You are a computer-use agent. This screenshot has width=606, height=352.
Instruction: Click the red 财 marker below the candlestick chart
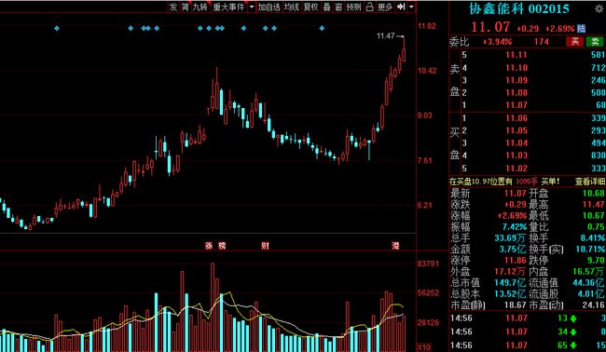(x=265, y=246)
